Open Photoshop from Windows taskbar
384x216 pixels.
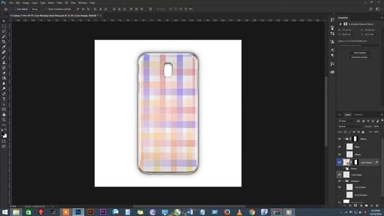pyautogui.click(x=78, y=212)
